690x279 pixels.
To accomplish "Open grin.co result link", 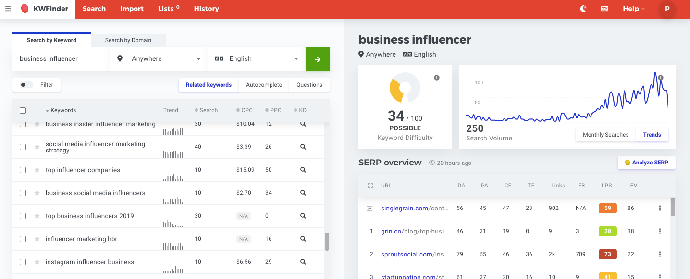I will pos(414,231).
